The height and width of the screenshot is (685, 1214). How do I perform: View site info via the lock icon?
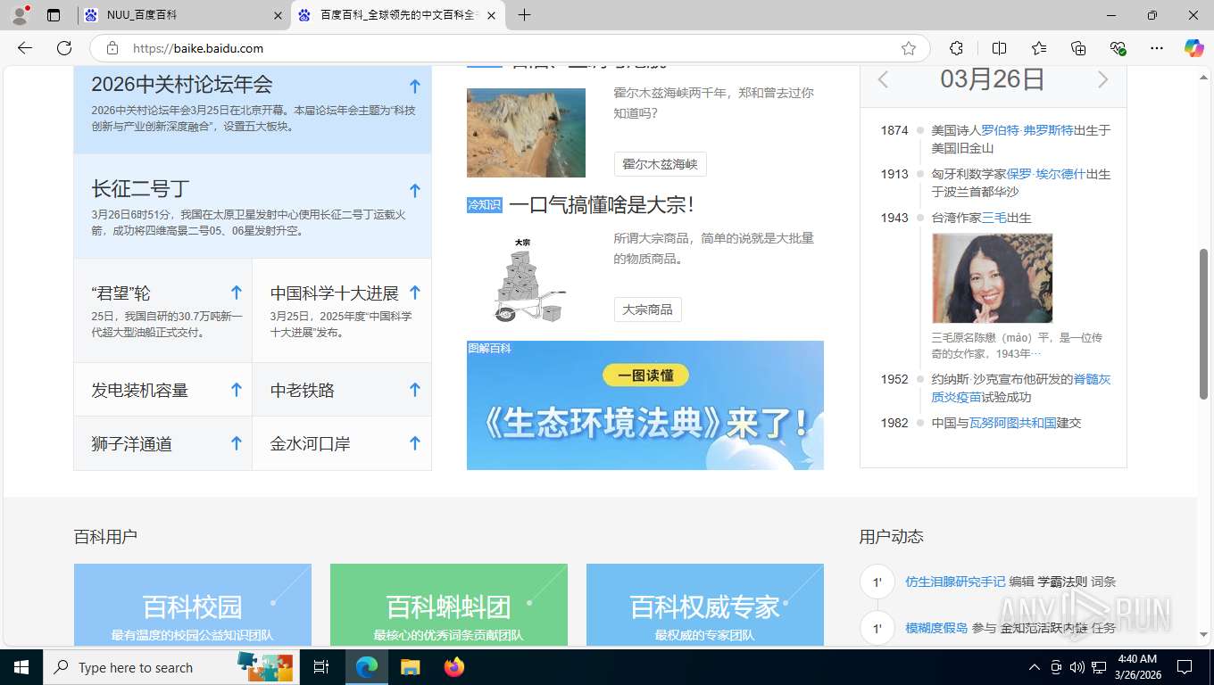(112, 48)
